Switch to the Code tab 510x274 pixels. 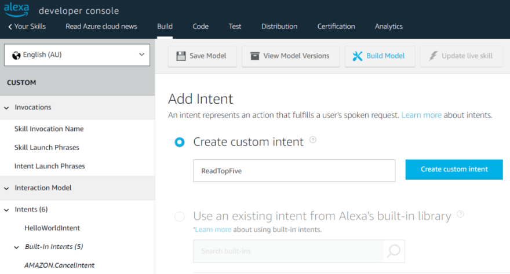[201, 26]
